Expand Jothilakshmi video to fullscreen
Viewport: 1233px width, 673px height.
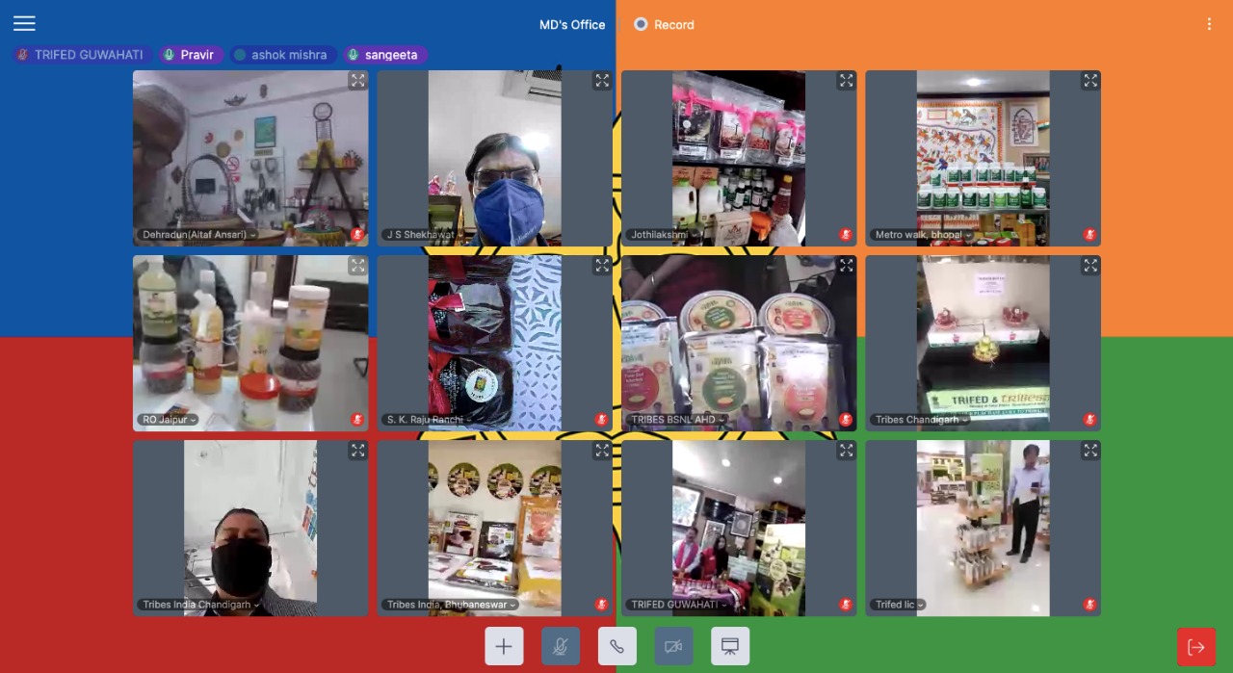[846, 81]
